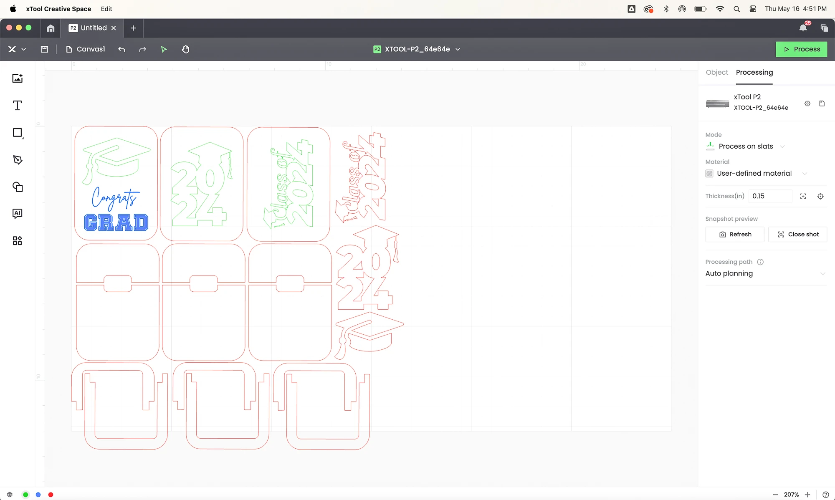Open the window list icon
835x500 pixels.
824,28
